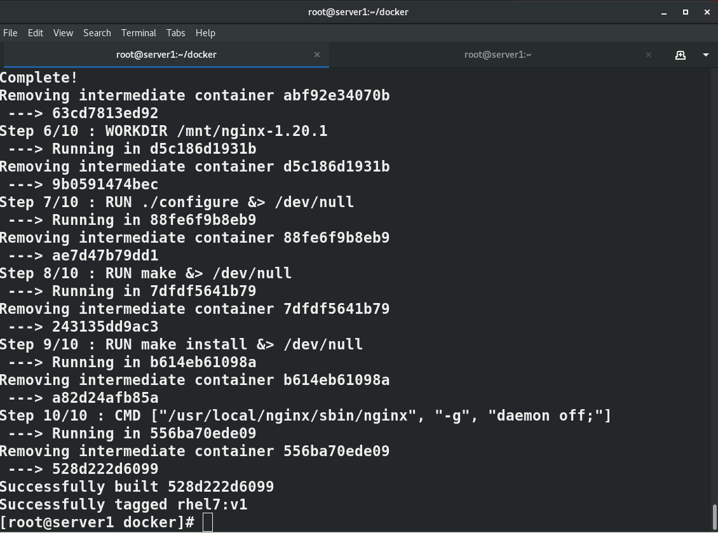The height and width of the screenshot is (533, 718).
Task: Open the Edit menu
Action: (35, 33)
